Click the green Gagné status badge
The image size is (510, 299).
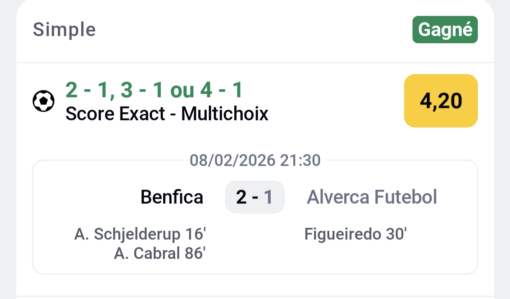point(445,30)
